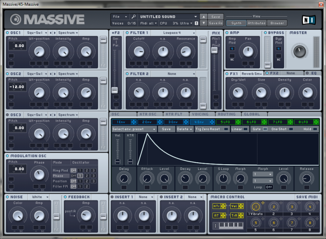The image size is (326, 239).
Task: Click the Filter 1 Cutoff knob
Action: click(139, 52)
